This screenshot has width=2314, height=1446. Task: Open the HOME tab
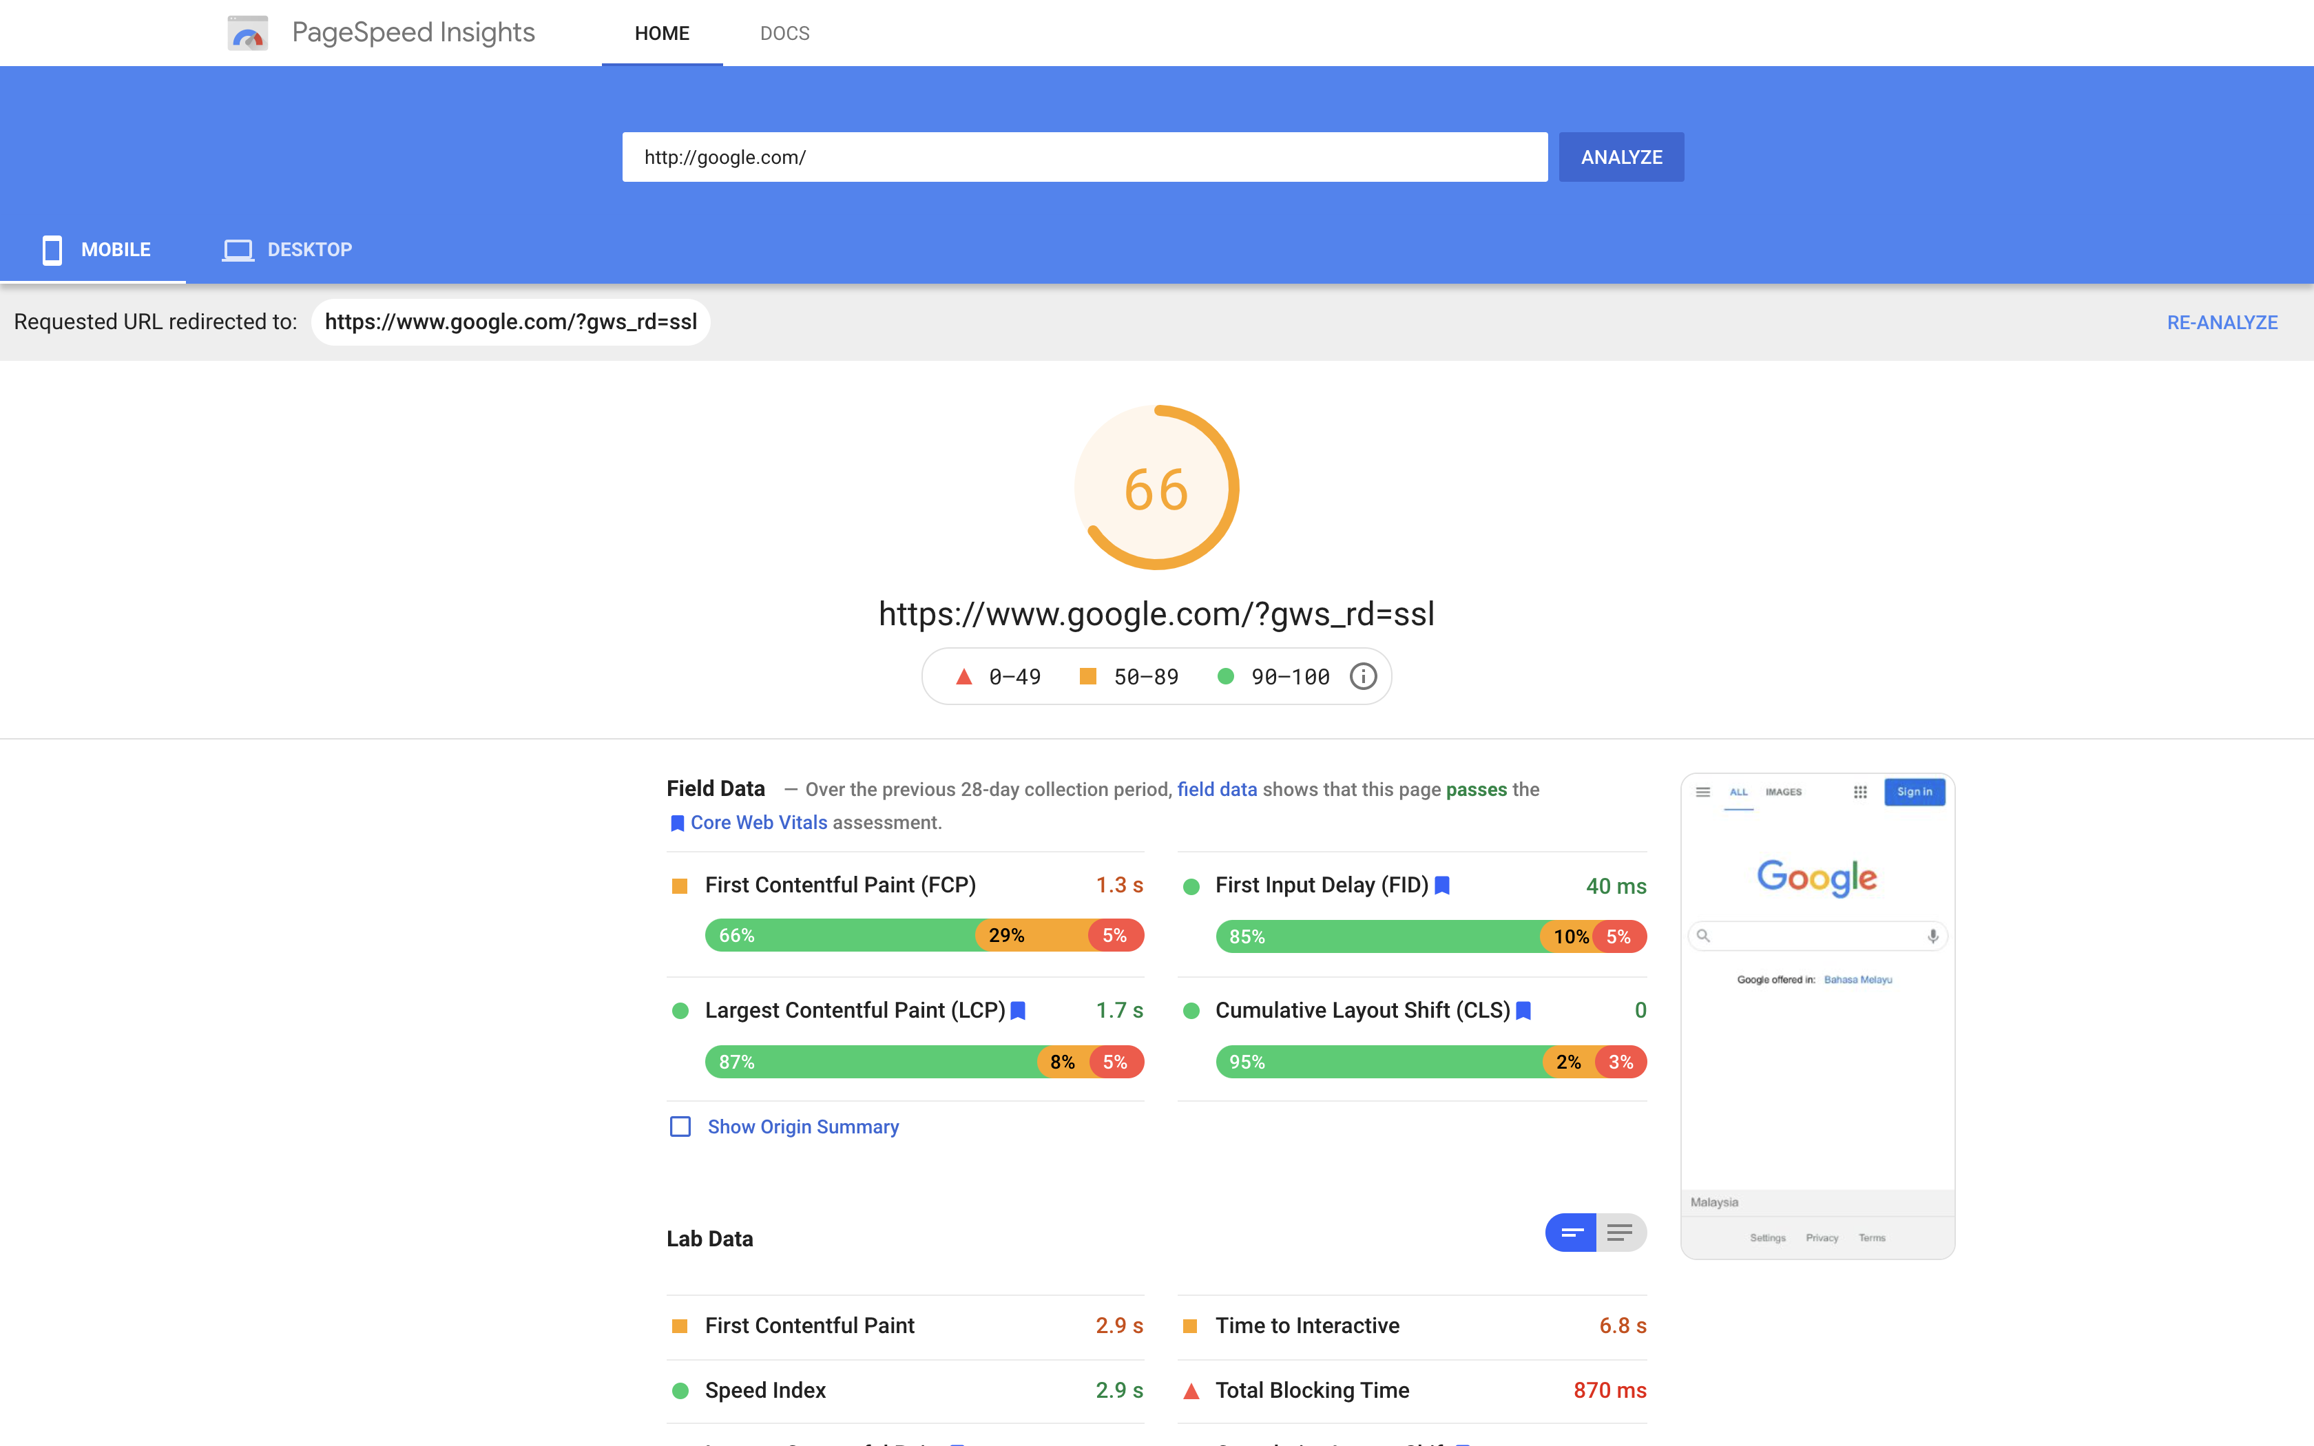pos(662,34)
